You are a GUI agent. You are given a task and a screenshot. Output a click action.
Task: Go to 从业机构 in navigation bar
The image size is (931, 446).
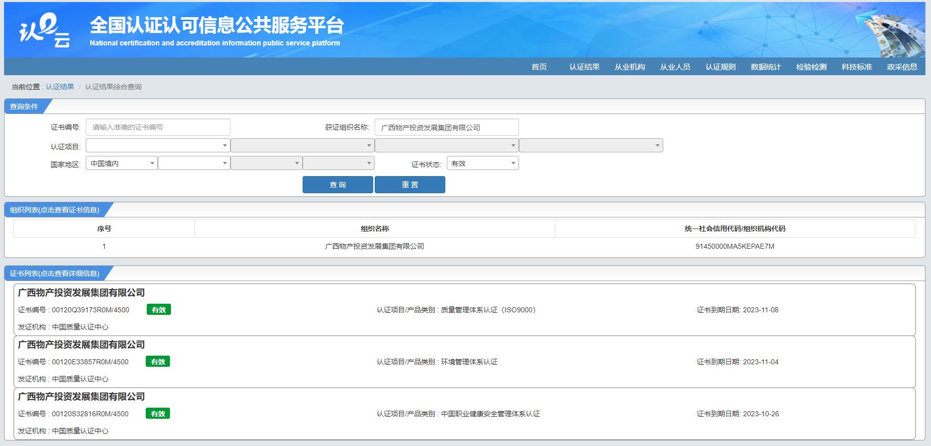pos(629,67)
